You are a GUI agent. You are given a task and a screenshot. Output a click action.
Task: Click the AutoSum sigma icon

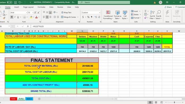click(146, 11)
